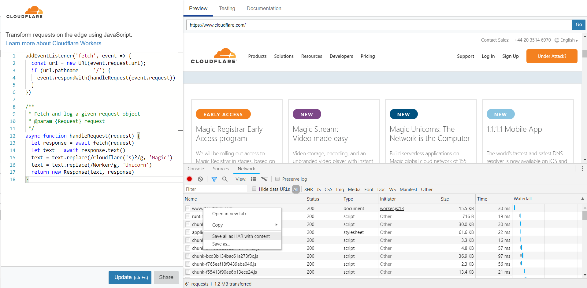This screenshot has width=587, height=288.
Task: Show overview waterfall view icon
Action: pyautogui.click(x=264, y=179)
